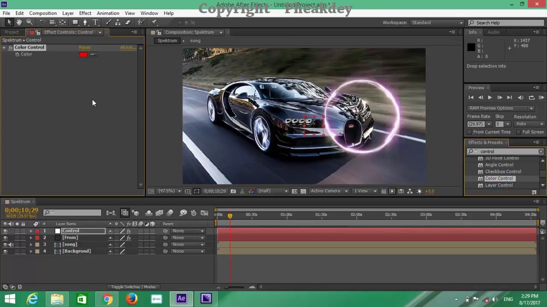Screen dimensions: 547x307
Task: Mute audio of the song layer
Action: pyautogui.click(x=11, y=244)
